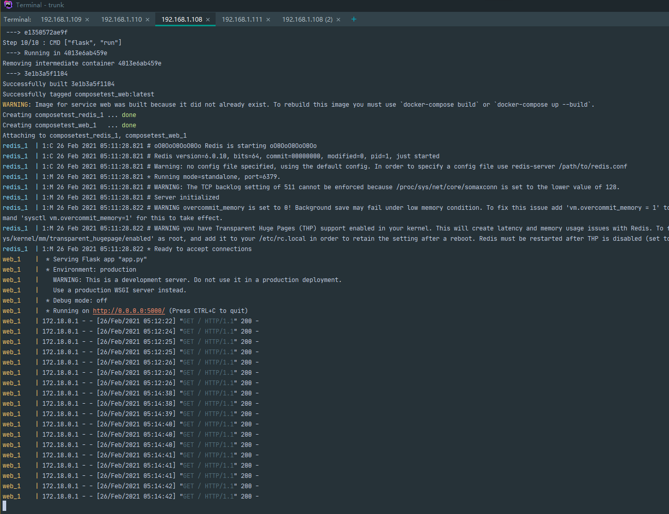669x514 pixels.
Task: Switch to the 192.168.1.111 tab
Action: pyautogui.click(x=242, y=20)
